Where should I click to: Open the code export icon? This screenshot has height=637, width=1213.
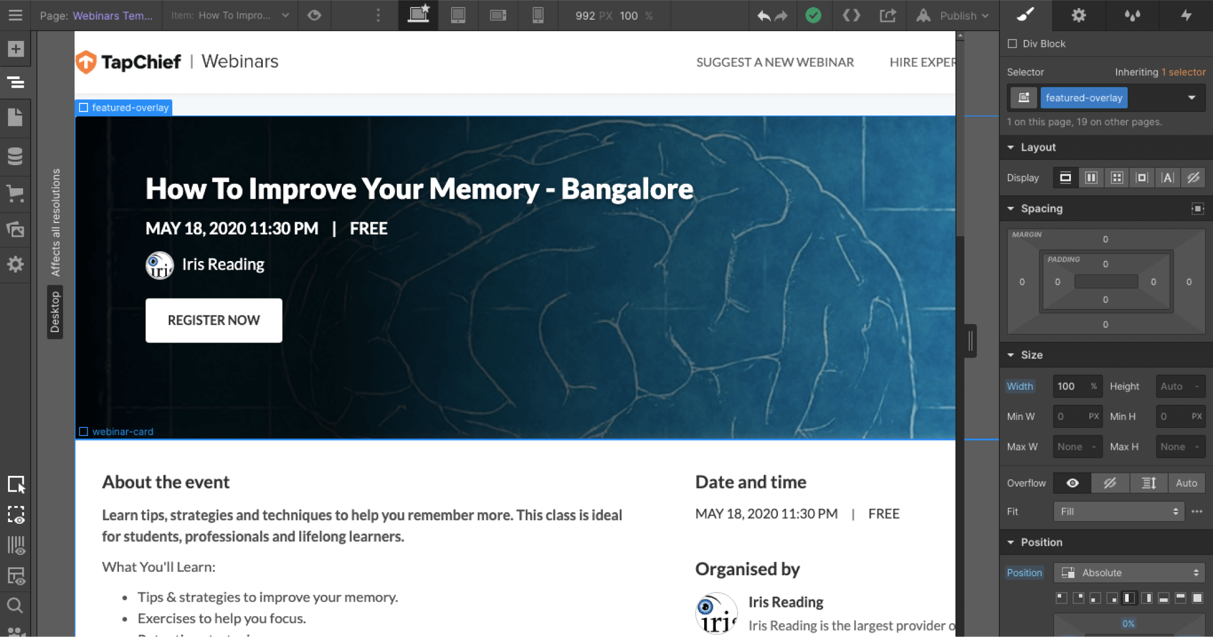[851, 16]
